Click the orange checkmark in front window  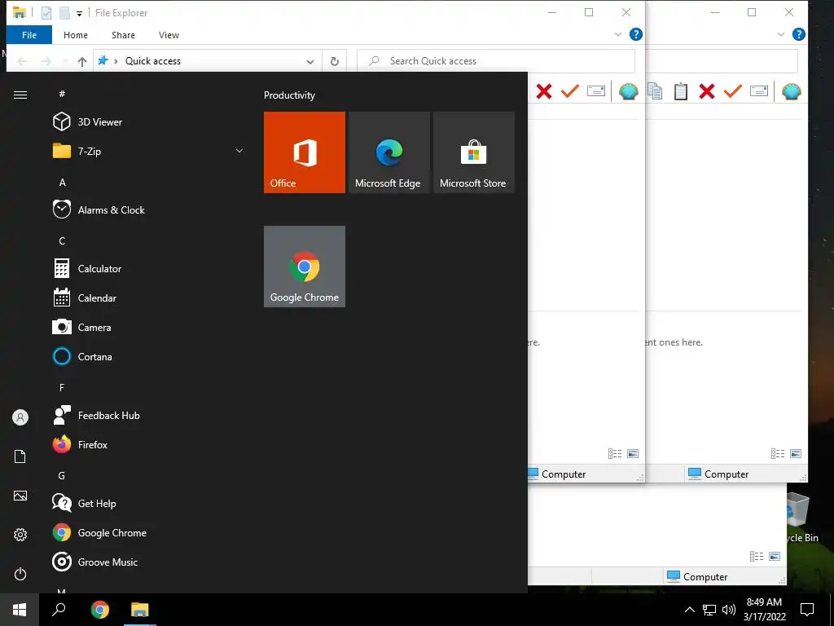[x=569, y=91]
